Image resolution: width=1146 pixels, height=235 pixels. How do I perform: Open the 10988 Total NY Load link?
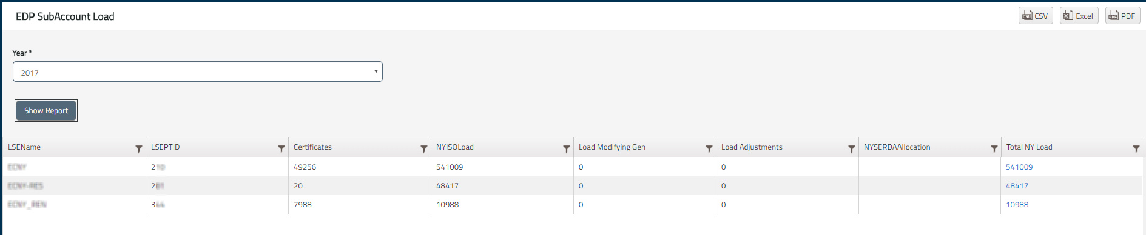pyautogui.click(x=1017, y=205)
